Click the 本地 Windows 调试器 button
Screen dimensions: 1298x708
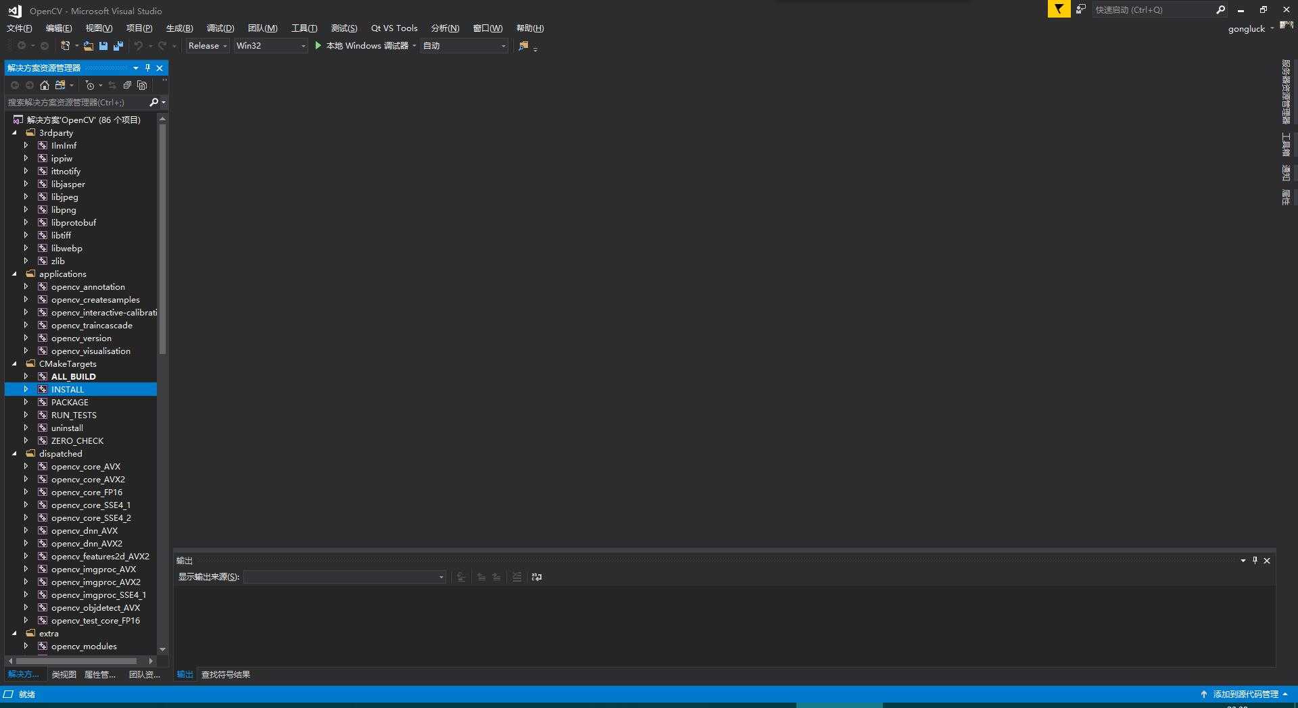(x=367, y=46)
